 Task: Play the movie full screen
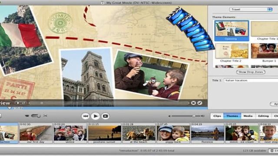[x=105, y=116]
